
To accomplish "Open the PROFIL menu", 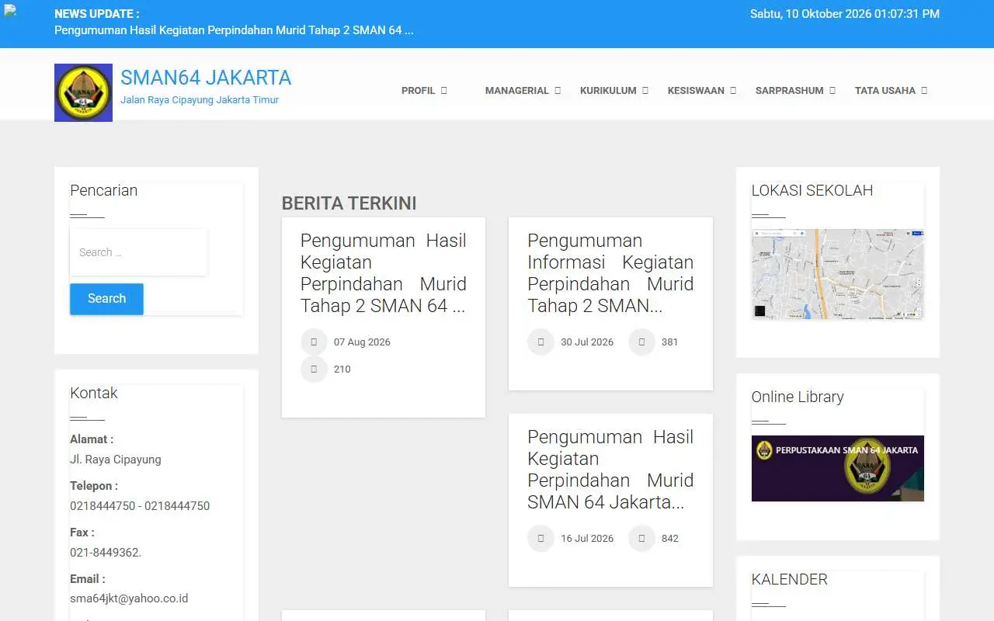I will tap(418, 91).
